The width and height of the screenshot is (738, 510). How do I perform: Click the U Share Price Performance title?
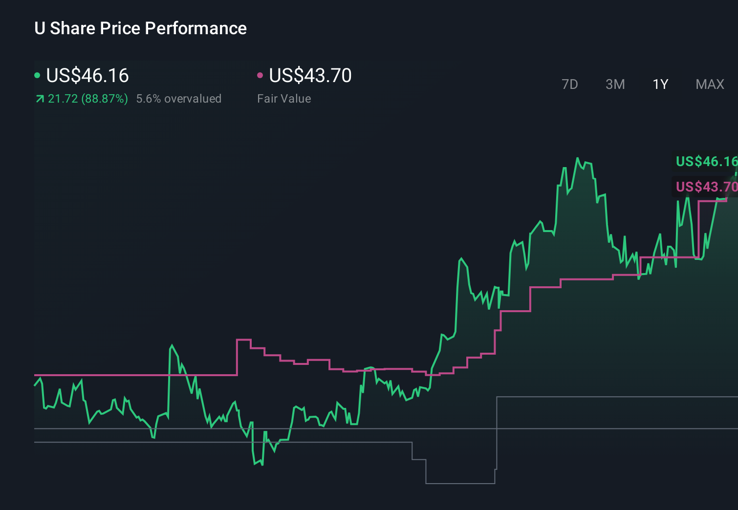tap(140, 28)
